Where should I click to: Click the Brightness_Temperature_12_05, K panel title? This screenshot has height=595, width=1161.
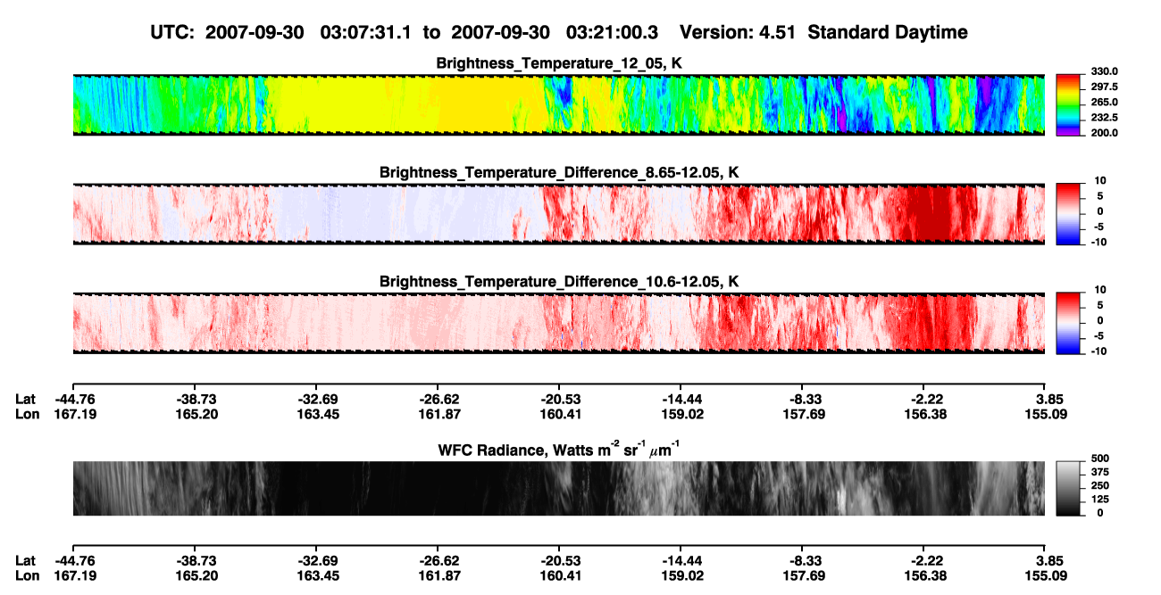(x=559, y=63)
